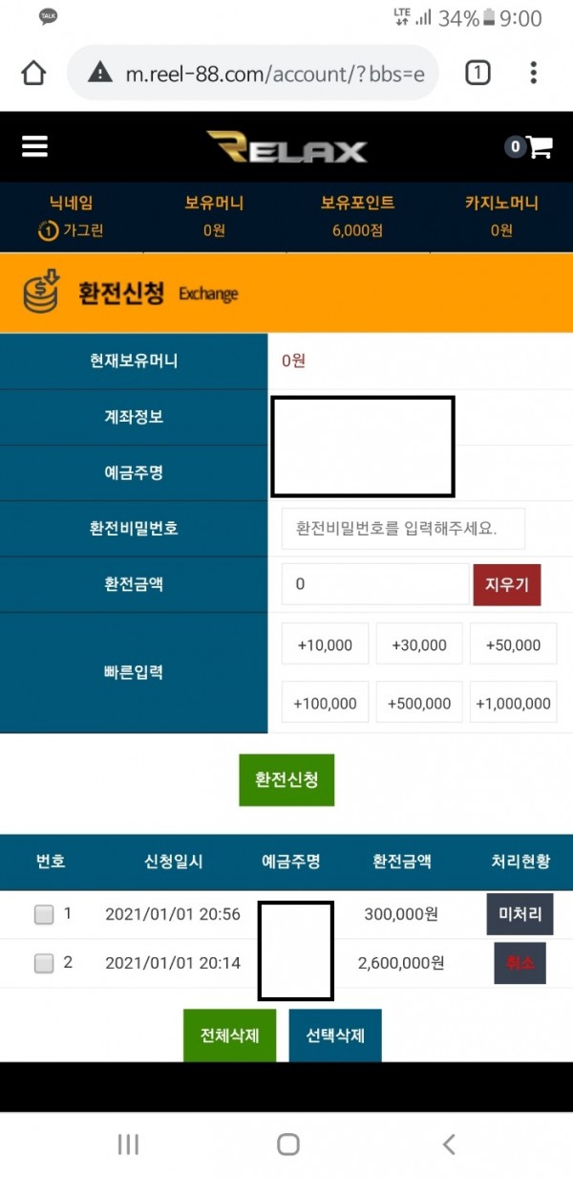This screenshot has height=1179, width=573.
Task: Open the hamburger menu
Action: (34, 146)
